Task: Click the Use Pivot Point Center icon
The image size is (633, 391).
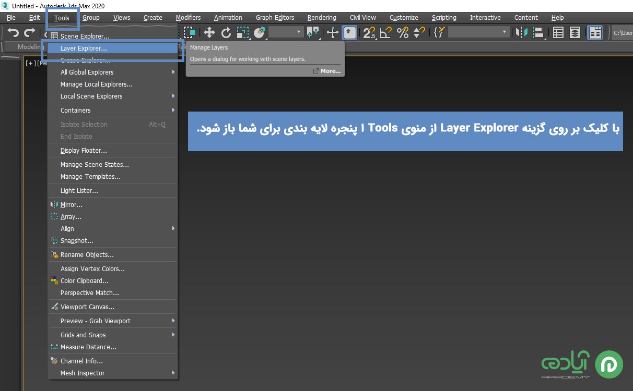Action: (313, 33)
